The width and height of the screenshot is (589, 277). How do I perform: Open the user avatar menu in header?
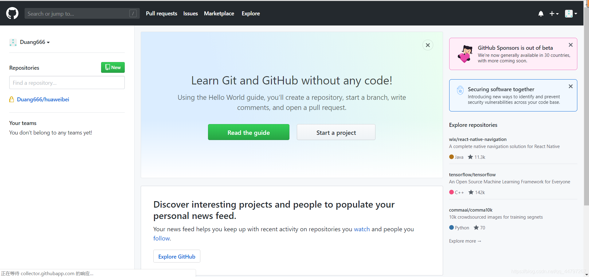571,14
